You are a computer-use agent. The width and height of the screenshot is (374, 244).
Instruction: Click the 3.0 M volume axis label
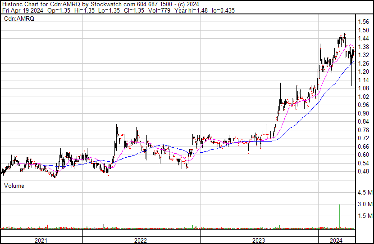365,204
